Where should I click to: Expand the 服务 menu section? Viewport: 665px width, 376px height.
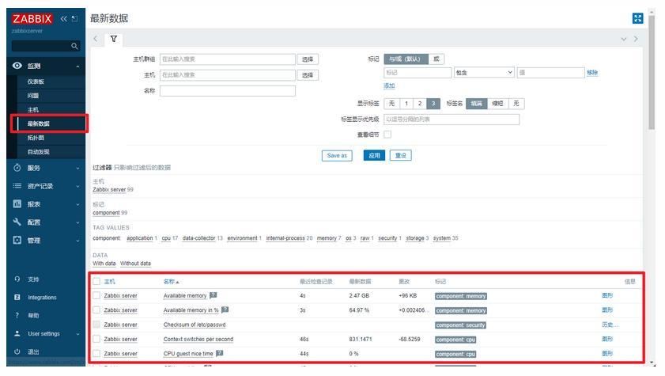(x=77, y=169)
